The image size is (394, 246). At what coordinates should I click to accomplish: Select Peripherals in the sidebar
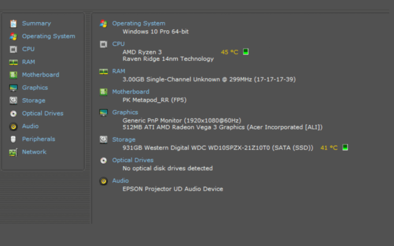[38, 139]
